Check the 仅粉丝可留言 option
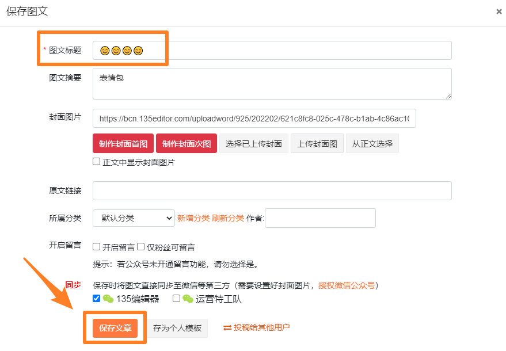Viewport: 506px width, 351px height. point(140,247)
